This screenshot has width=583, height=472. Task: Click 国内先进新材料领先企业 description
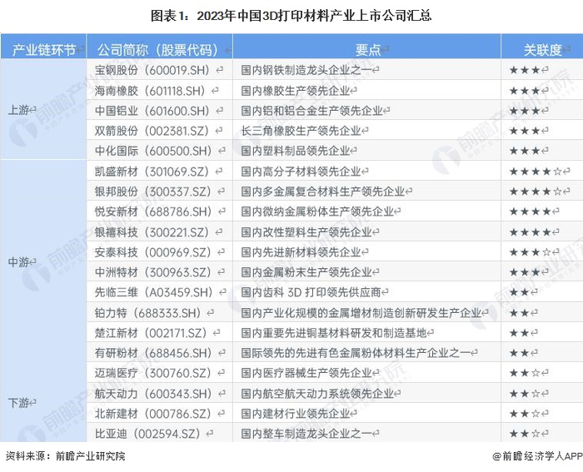coord(301,253)
